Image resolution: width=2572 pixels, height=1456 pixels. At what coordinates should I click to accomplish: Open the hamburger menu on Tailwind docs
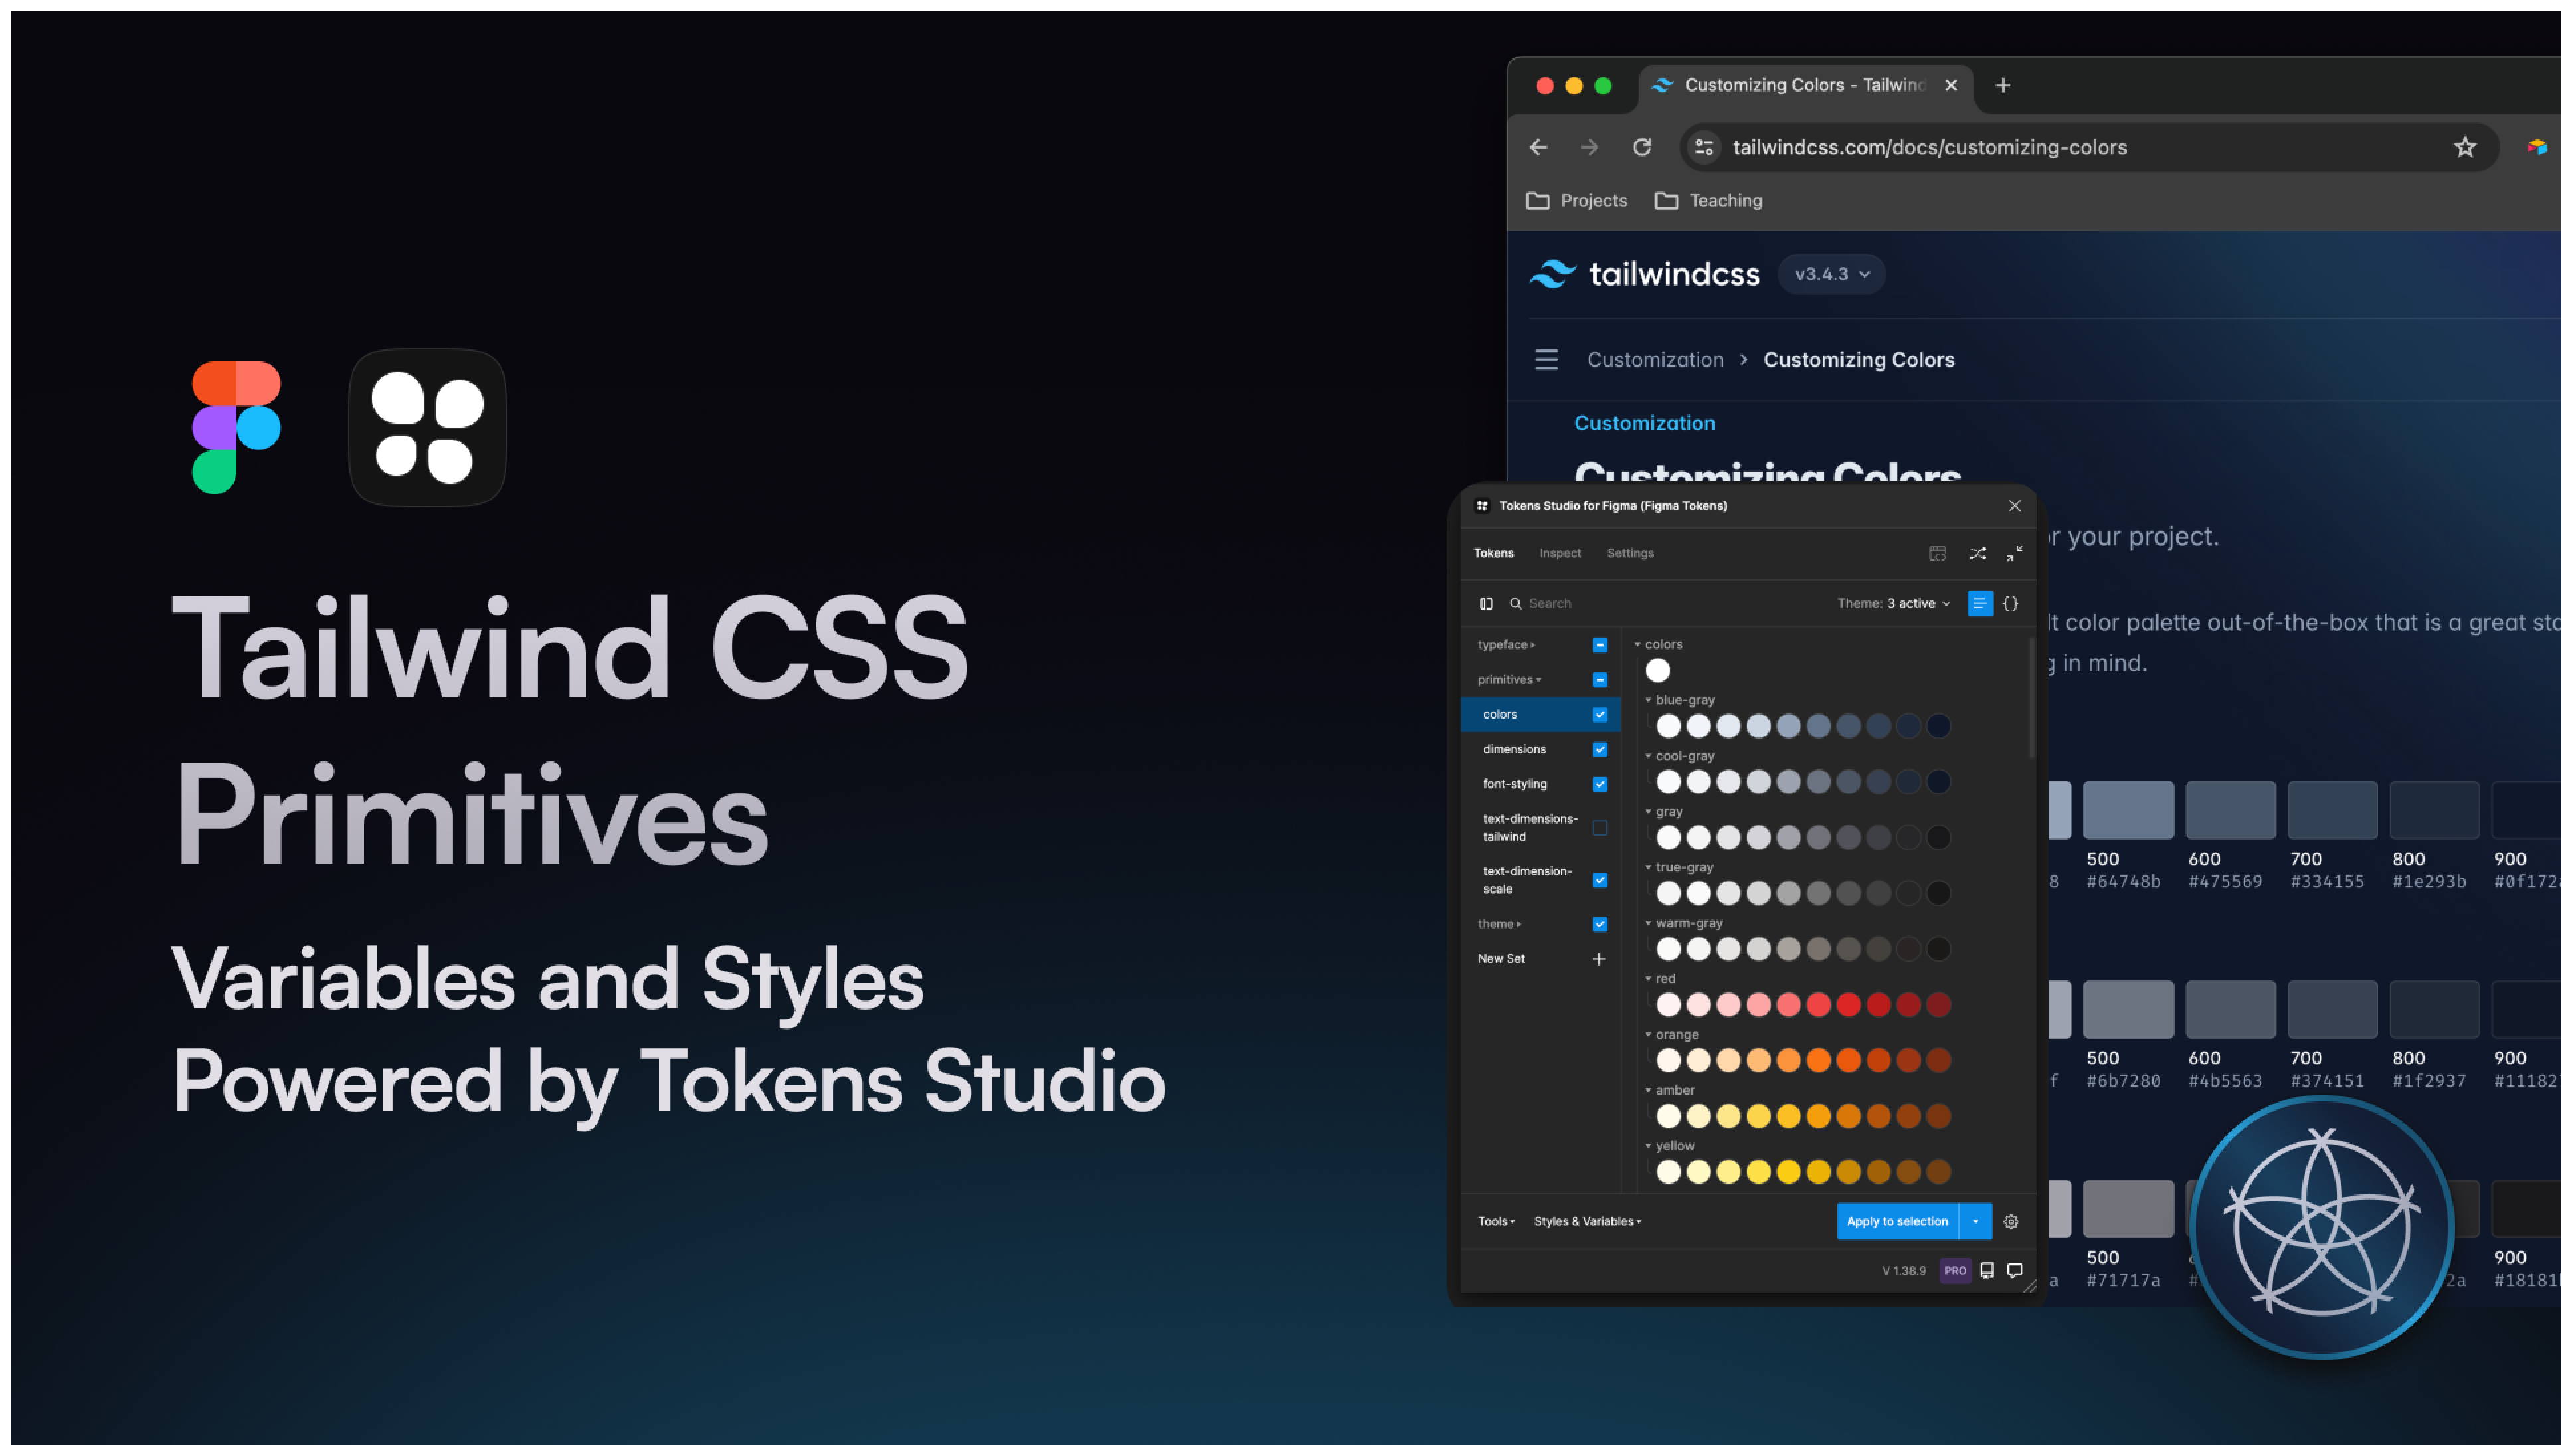pos(1546,360)
